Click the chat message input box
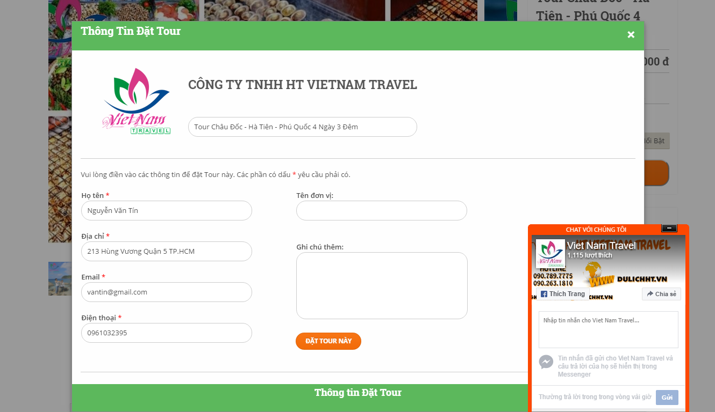The height and width of the screenshot is (412, 715). [x=609, y=330]
